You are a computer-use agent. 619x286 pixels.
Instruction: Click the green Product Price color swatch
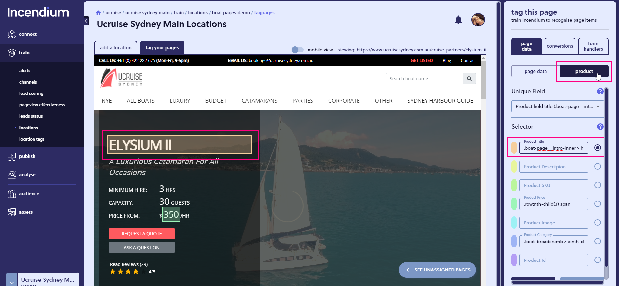click(x=514, y=204)
